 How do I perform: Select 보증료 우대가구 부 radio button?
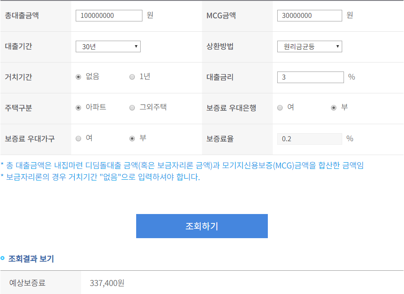tap(132, 139)
